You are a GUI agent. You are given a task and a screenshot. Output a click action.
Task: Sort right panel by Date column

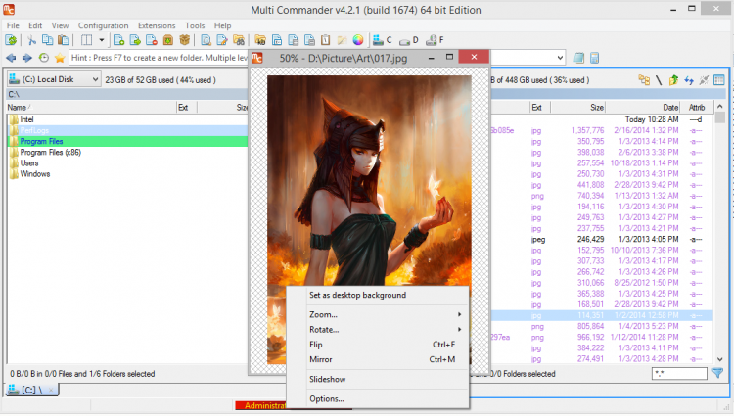pos(643,108)
